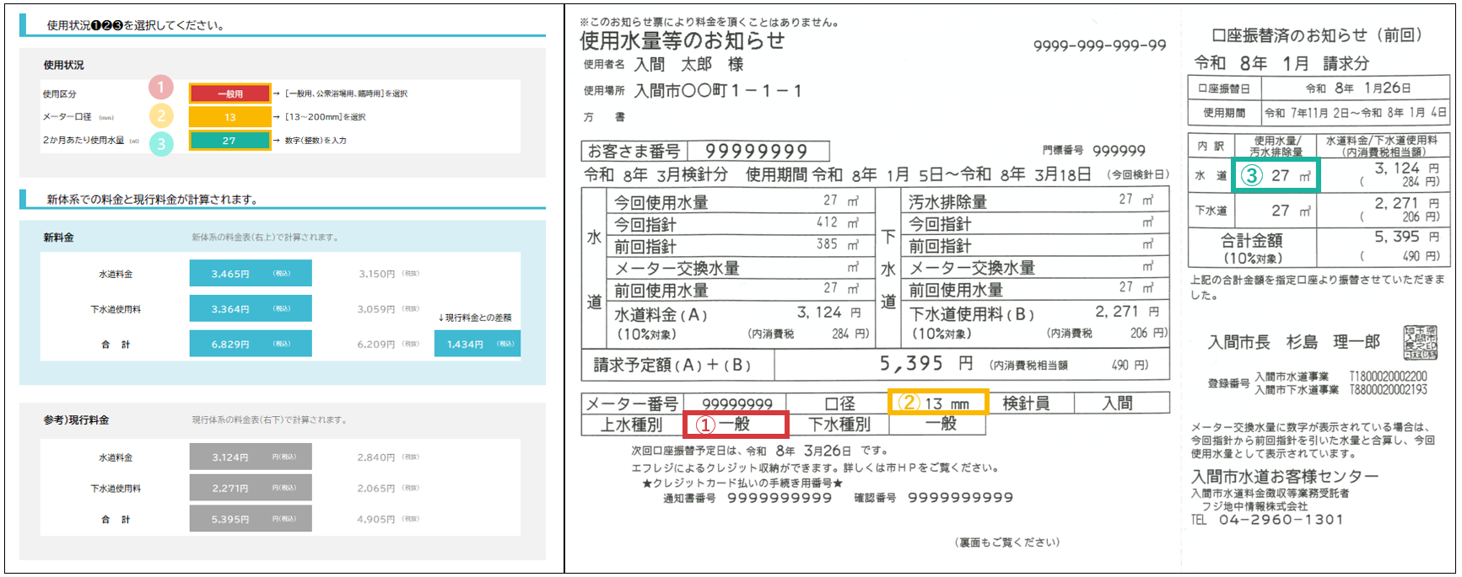
Task: Select the 合計金額 (10%対象) cell
Action: click(1252, 248)
